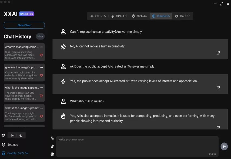Send the message with the arrow icon
231x159 pixels.
224,146
